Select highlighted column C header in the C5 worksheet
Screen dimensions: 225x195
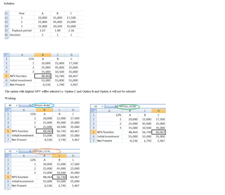click(x=59, y=156)
